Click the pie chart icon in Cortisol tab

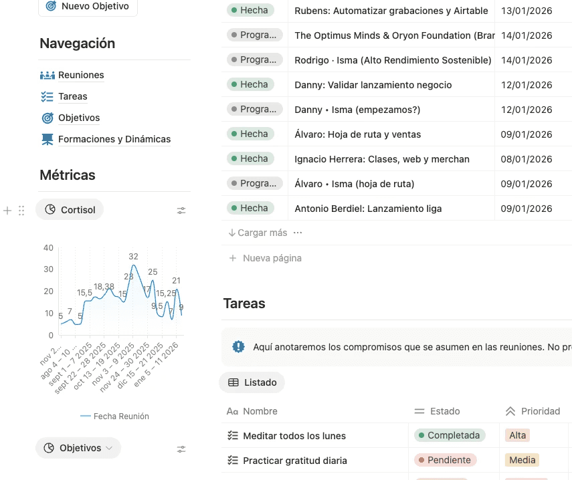(50, 209)
